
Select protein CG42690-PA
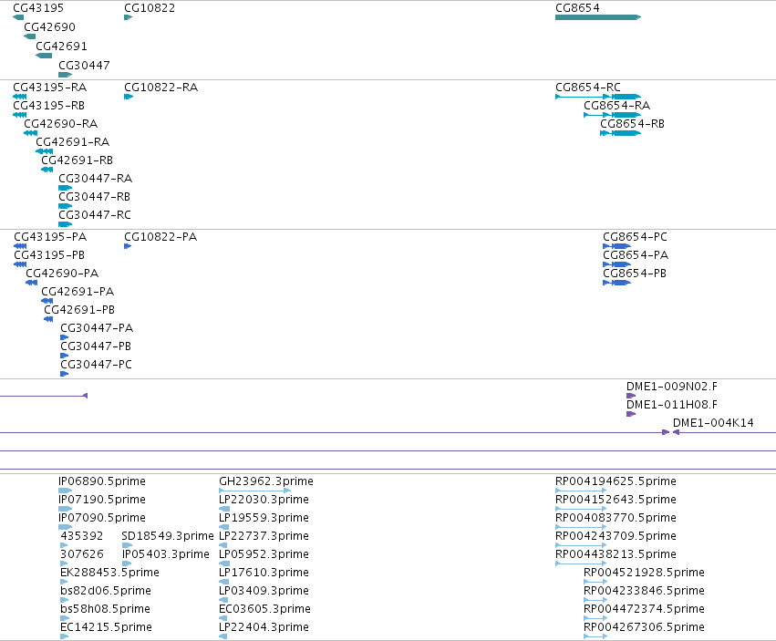pyautogui.click(x=62, y=274)
